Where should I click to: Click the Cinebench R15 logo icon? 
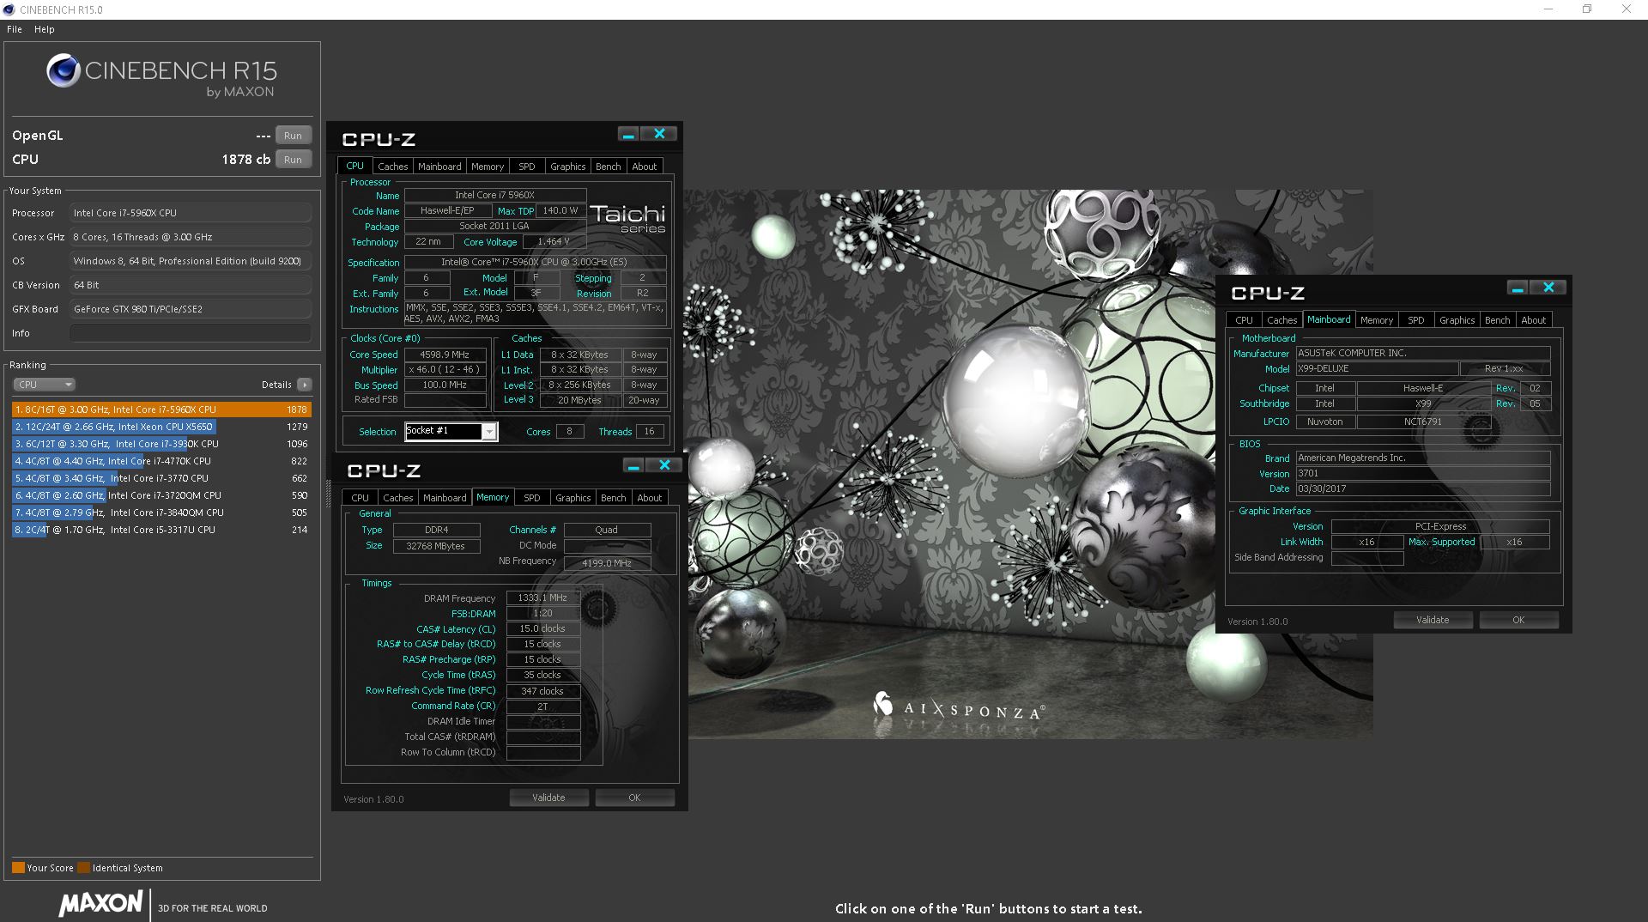click(63, 71)
